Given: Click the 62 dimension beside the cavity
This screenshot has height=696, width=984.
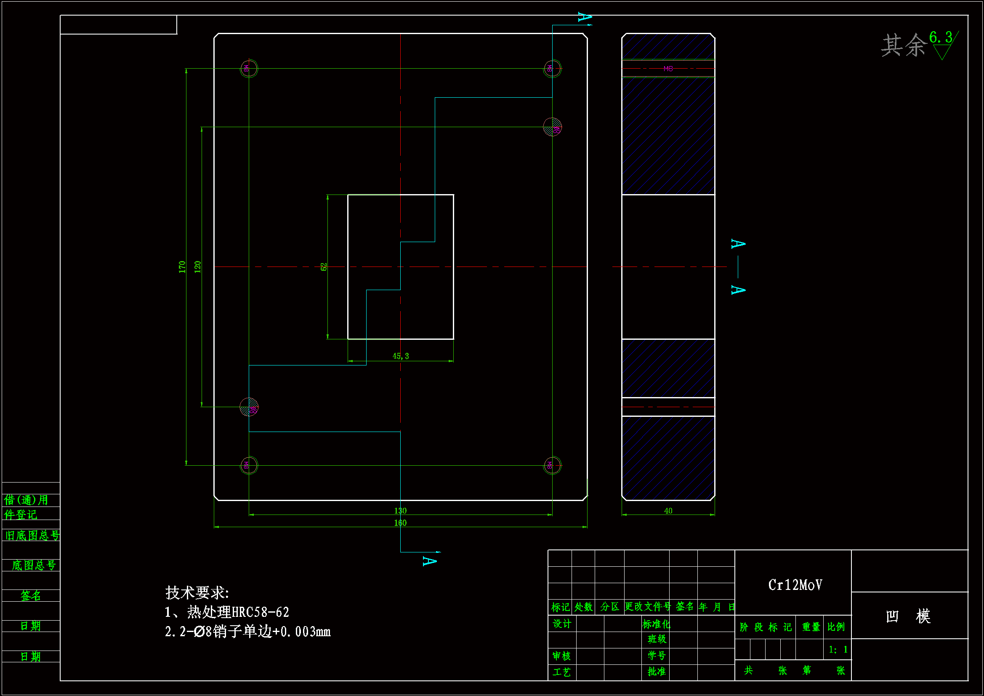Looking at the screenshot, I should (324, 267).
